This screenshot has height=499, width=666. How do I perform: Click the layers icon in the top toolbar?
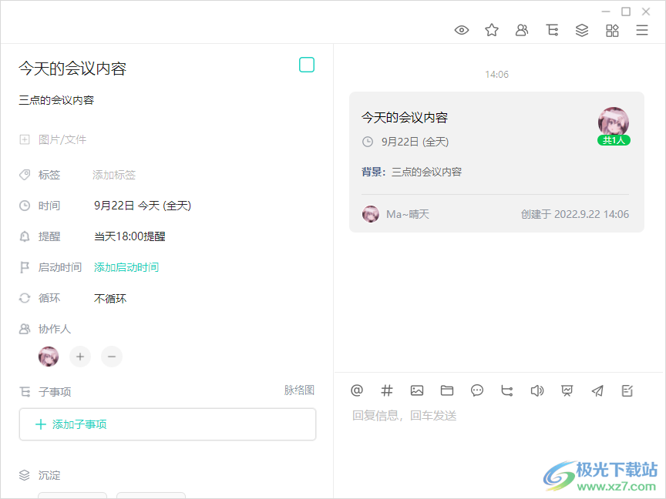(582, 30)
